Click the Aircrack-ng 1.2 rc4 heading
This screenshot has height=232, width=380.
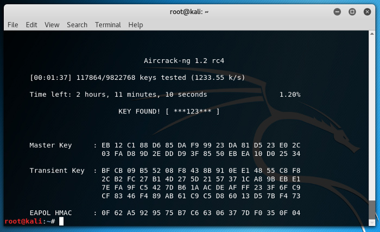[183, 61]
